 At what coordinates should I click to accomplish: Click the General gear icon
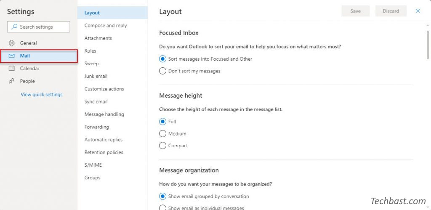pyautogui.click(x=11, y=43)
